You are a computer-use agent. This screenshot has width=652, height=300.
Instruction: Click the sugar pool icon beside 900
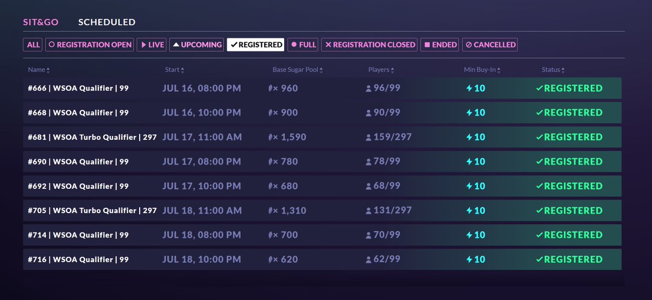(x=271, y=112)
